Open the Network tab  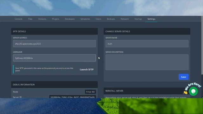(125, 19)
